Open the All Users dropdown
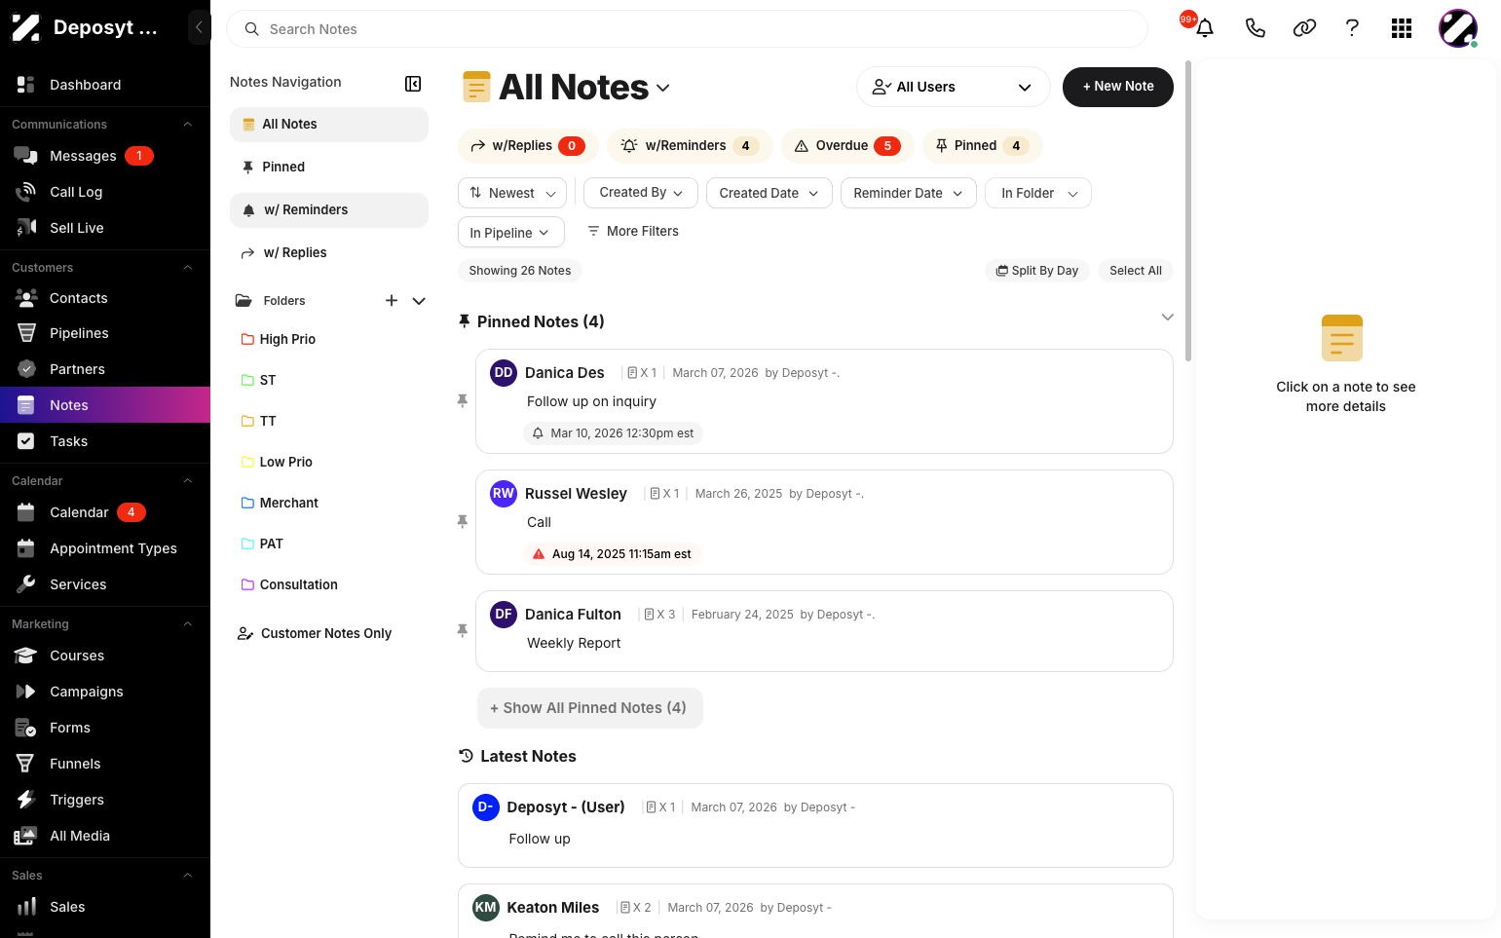Viewport: 1501px width, 938px height. [954, 87]
